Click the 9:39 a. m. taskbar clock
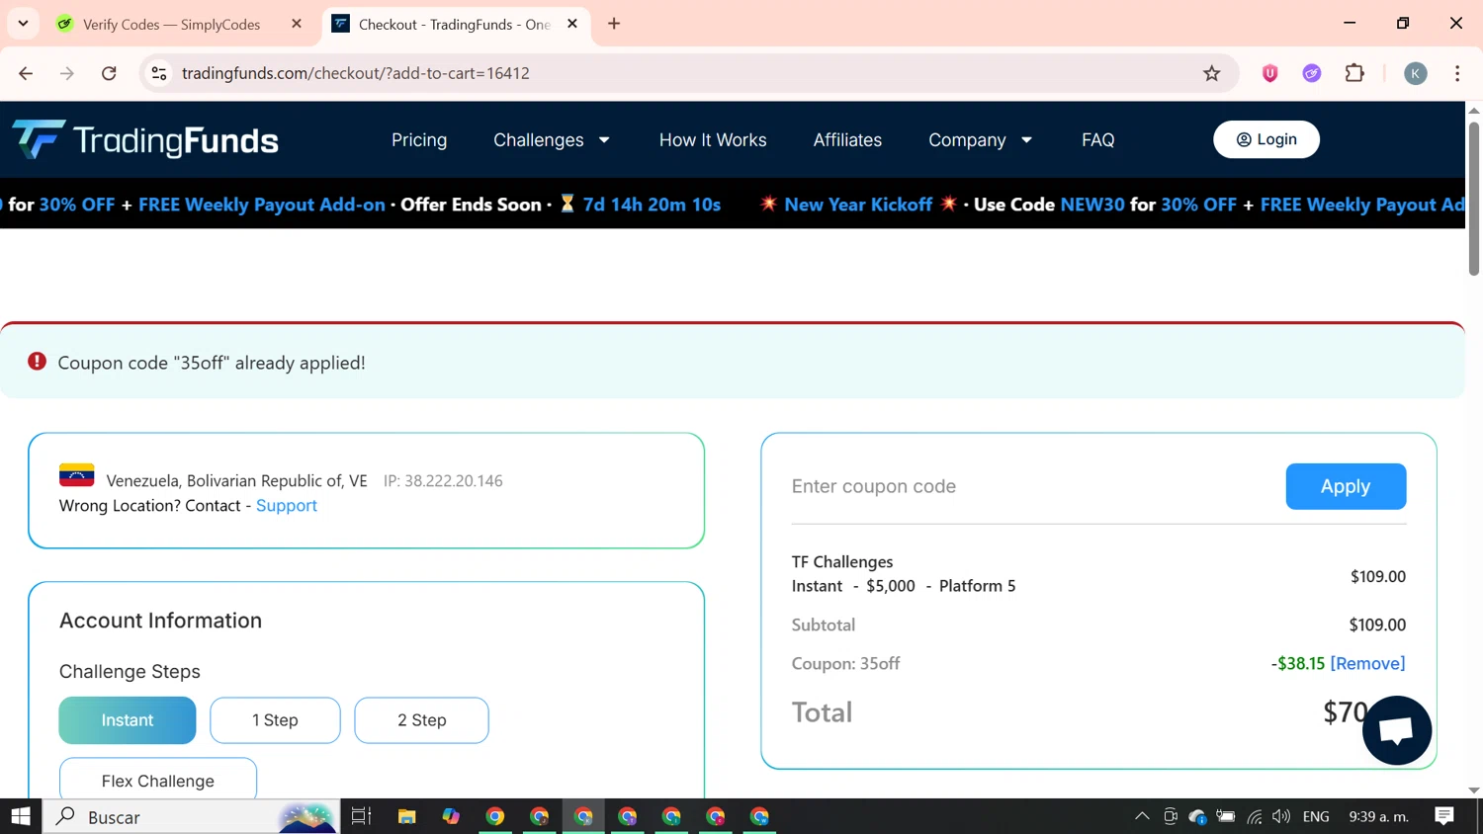1483x834 pixels. [1378, 816]
